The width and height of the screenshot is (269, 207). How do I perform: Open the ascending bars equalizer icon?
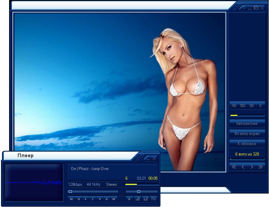point(138,199)
